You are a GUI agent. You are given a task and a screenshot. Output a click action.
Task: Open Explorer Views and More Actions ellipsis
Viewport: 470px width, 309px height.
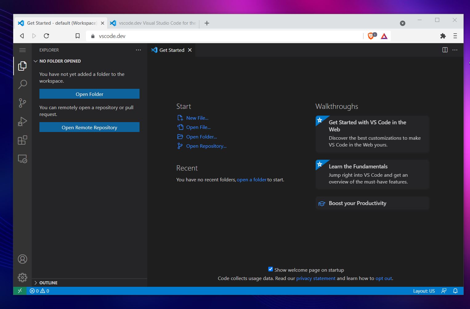tap(138, 50)
